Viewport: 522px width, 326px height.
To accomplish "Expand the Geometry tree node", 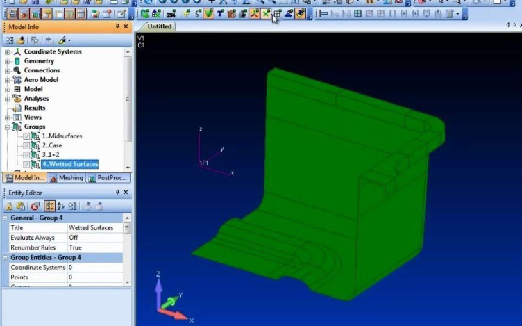I will (x=8, y=61).
